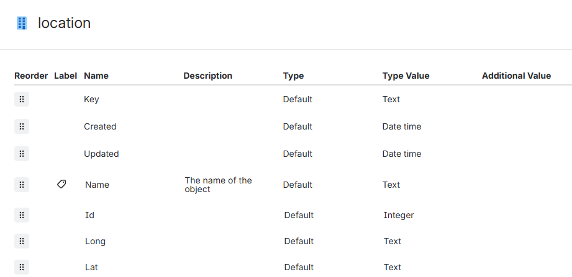The image size is (572, 277).
Task: Click the description 'The name of the object'
Action: (218, 185)
